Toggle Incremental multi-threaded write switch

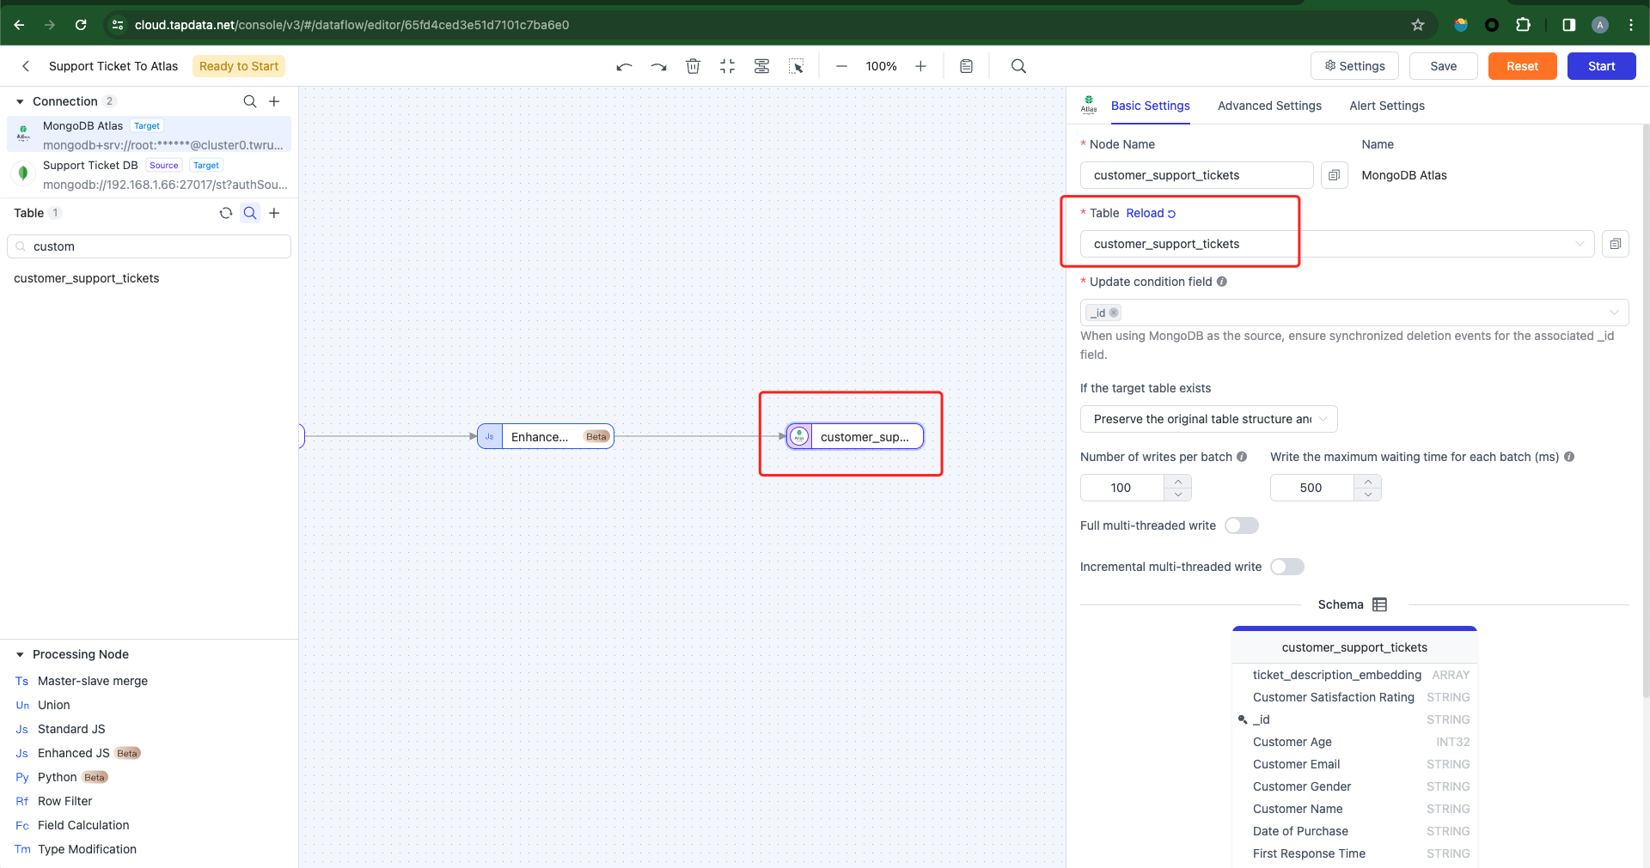tap(1287, 567)
